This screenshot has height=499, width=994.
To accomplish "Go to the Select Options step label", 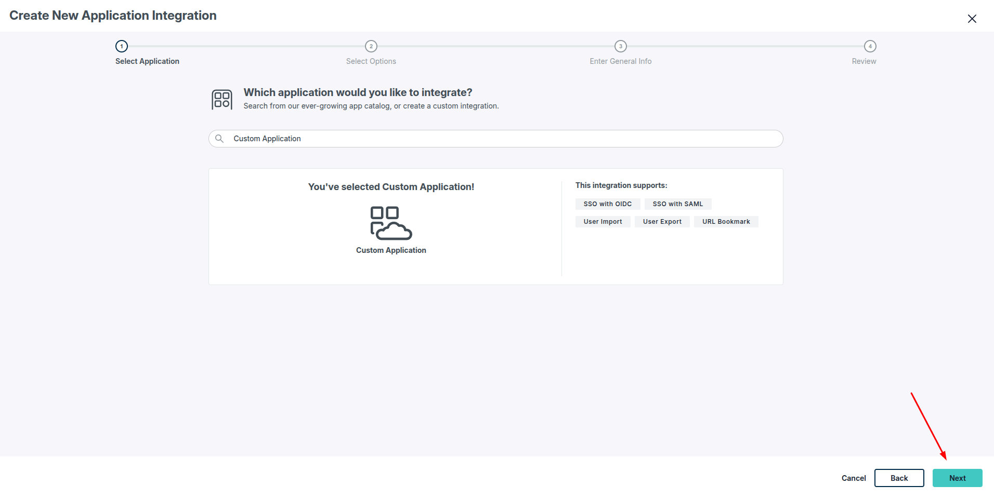I will click(371, 61).
